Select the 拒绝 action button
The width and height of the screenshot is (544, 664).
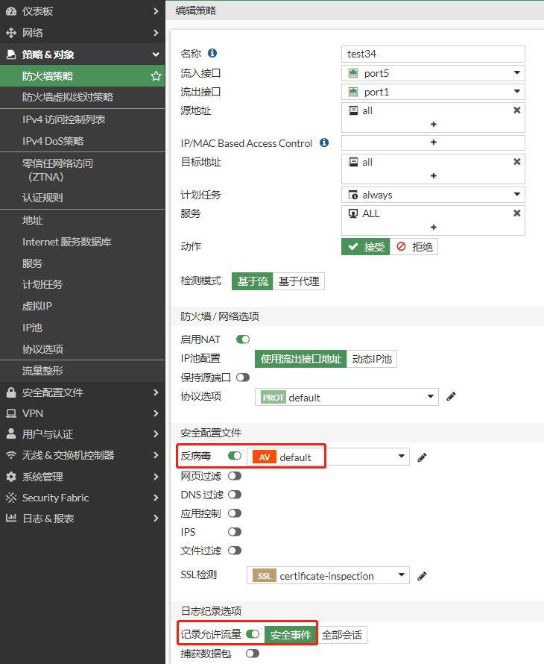414,246
